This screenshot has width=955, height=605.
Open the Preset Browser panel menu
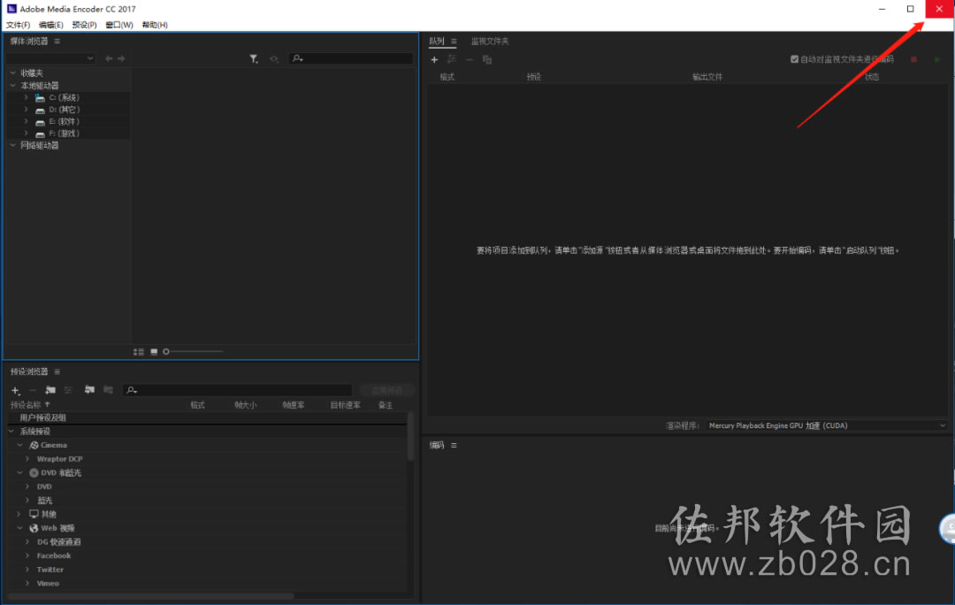tap(57, 371)
